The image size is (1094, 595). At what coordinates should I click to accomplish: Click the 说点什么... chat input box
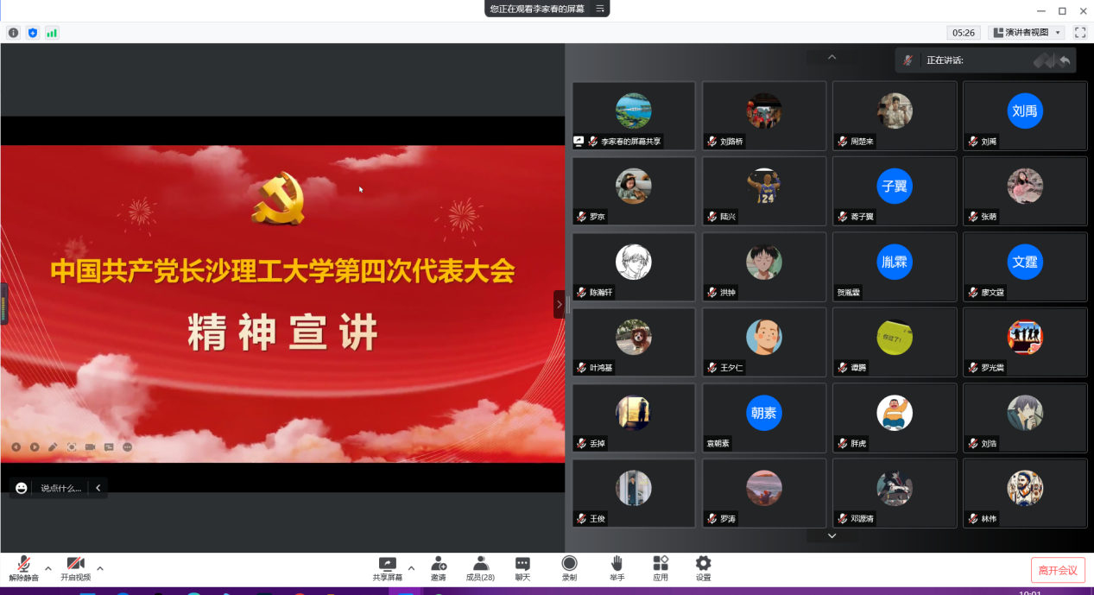pyautogui.click(x=60, y=488)
